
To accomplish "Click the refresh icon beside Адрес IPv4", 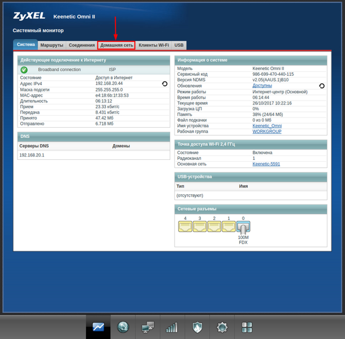I will point(165,84).
